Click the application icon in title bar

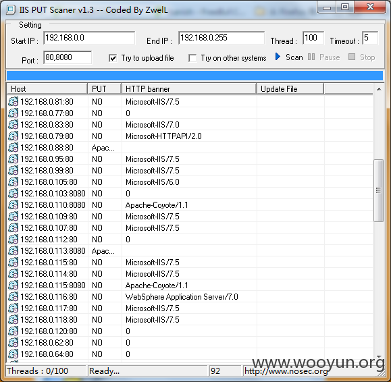click(11, 9)
